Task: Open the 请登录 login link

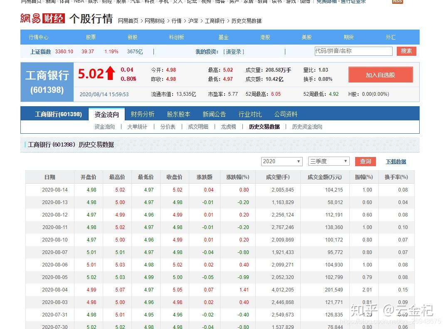Action: coord(233,51)
